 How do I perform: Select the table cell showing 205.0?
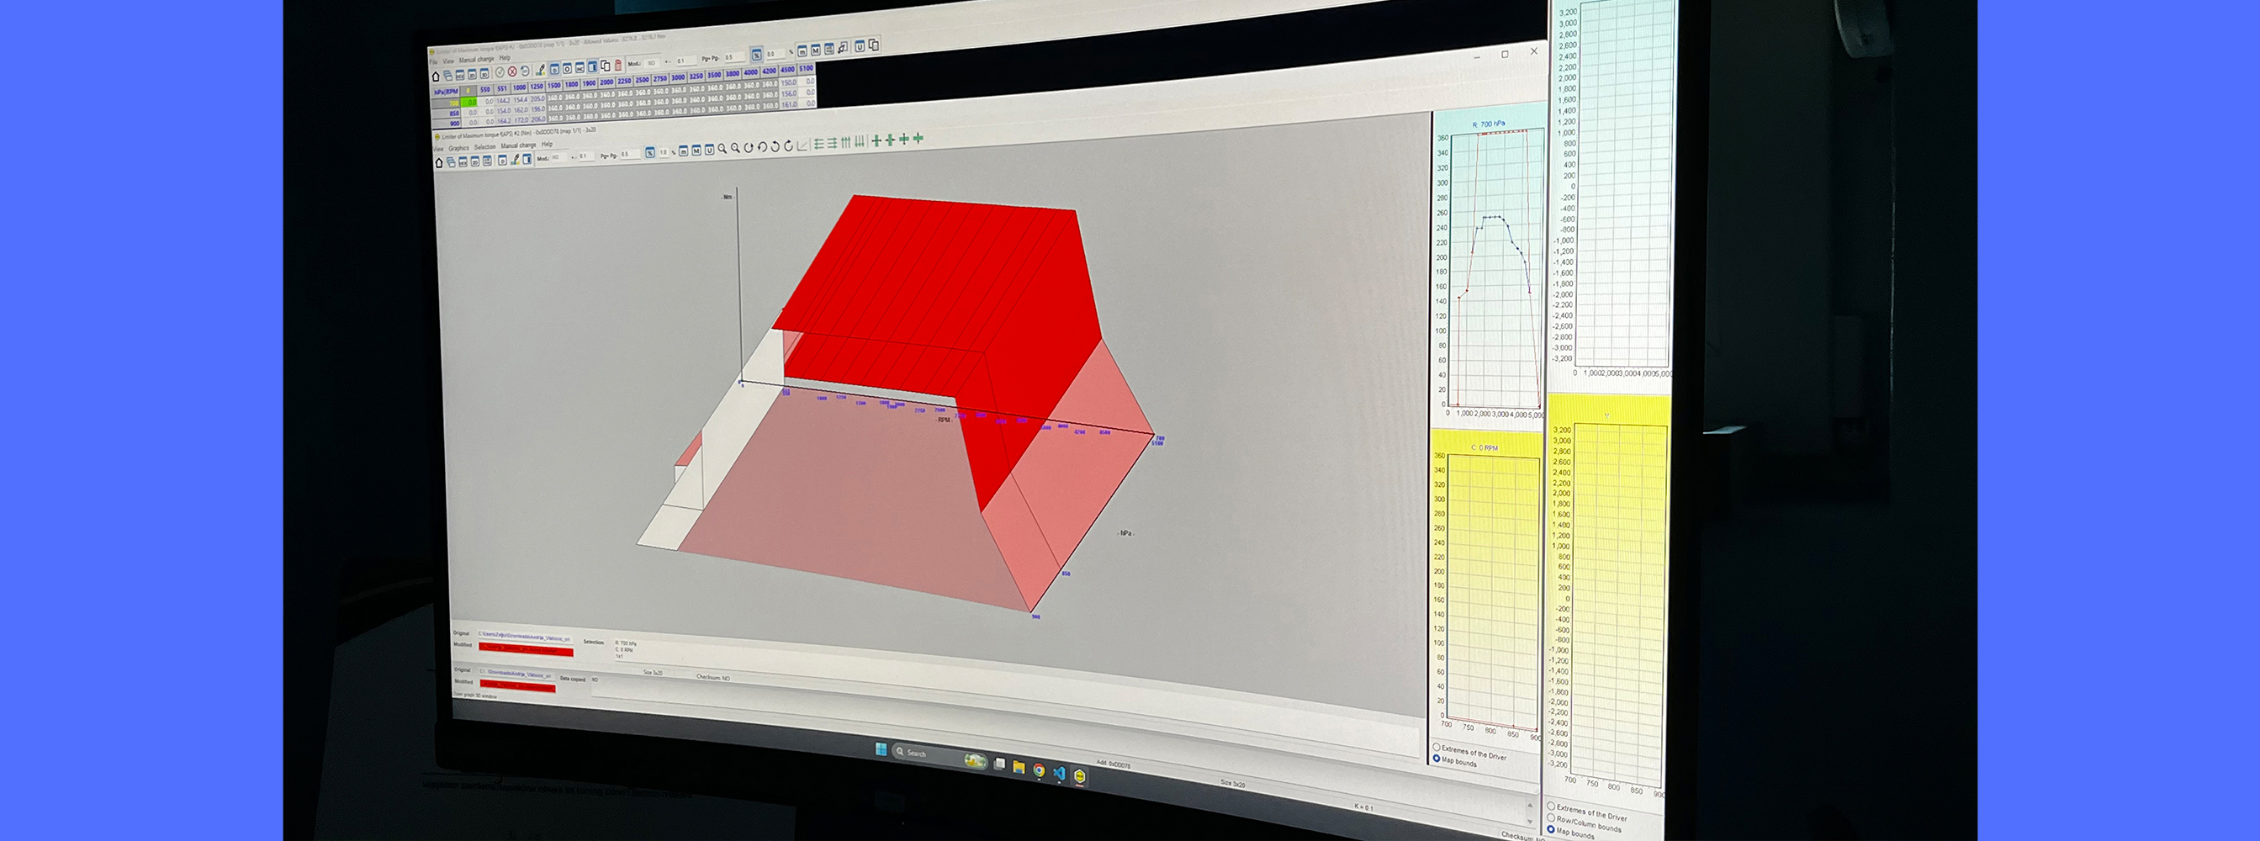pos(537,99)
